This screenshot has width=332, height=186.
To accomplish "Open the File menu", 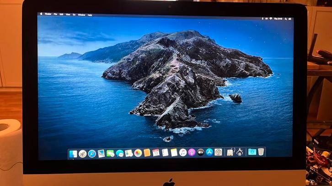I will pyautogui.click(x=55, y=14).
